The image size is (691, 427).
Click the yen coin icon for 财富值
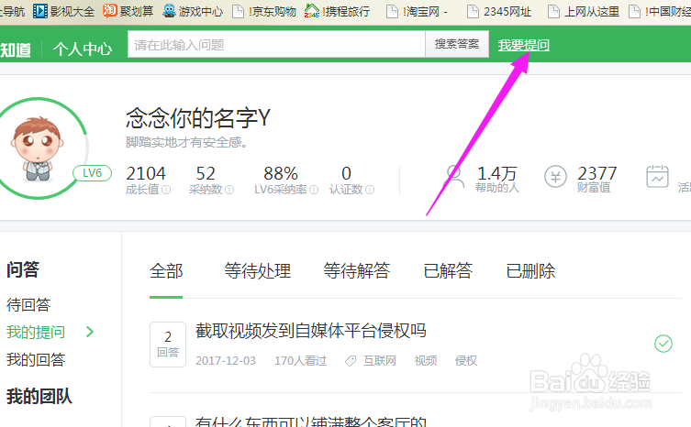tap(555, 177)
